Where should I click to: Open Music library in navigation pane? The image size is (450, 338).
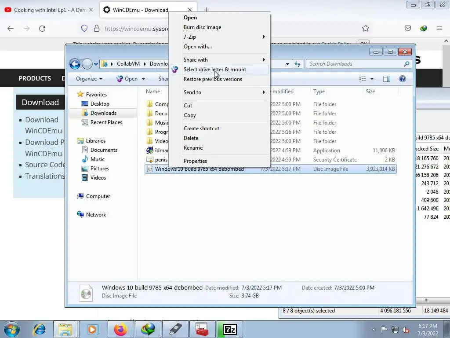coord(97,159)
